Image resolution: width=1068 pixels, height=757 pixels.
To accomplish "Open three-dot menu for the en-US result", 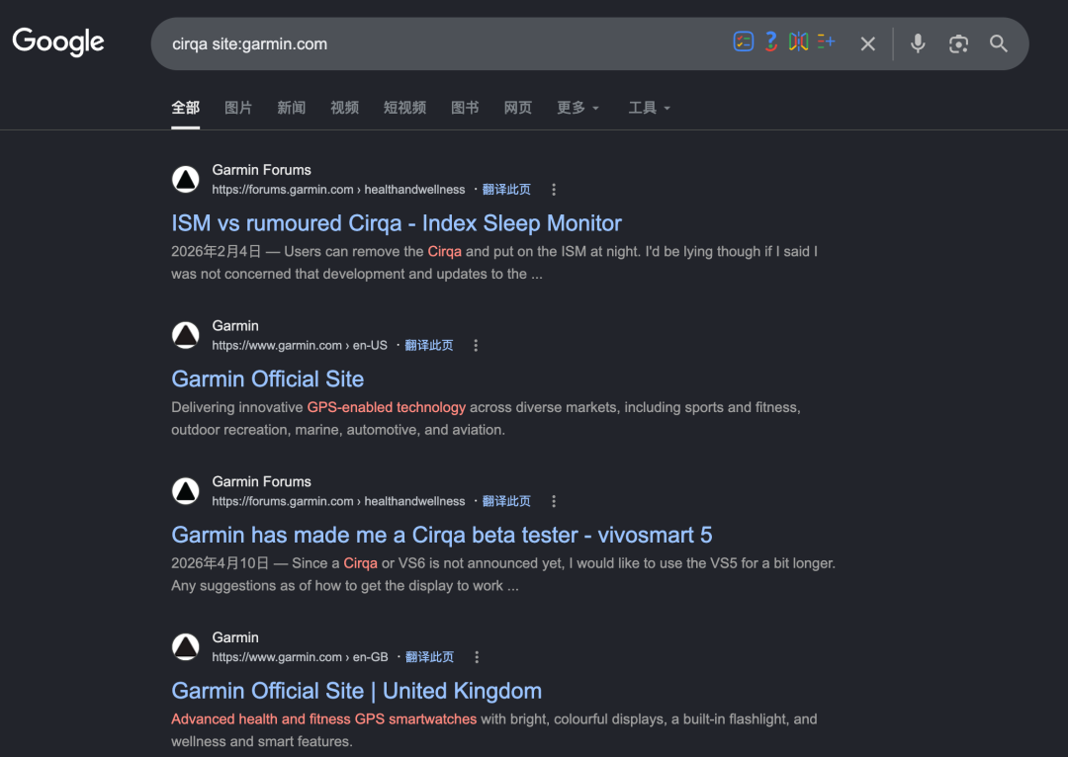I will click(x=476, y=345).
